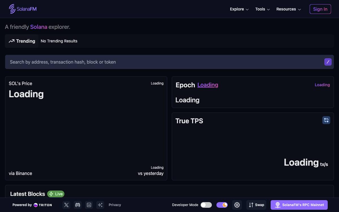Viewport: 339px width, 212px height.
Task: Open the Discord social icon
Action: coord(78,205)
